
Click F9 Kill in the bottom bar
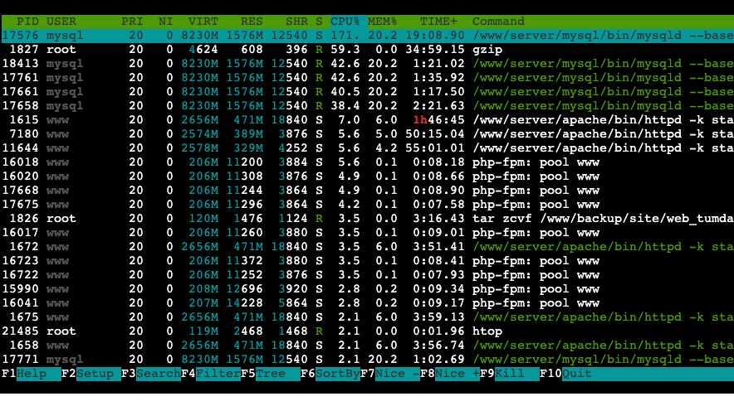(510, 374)
